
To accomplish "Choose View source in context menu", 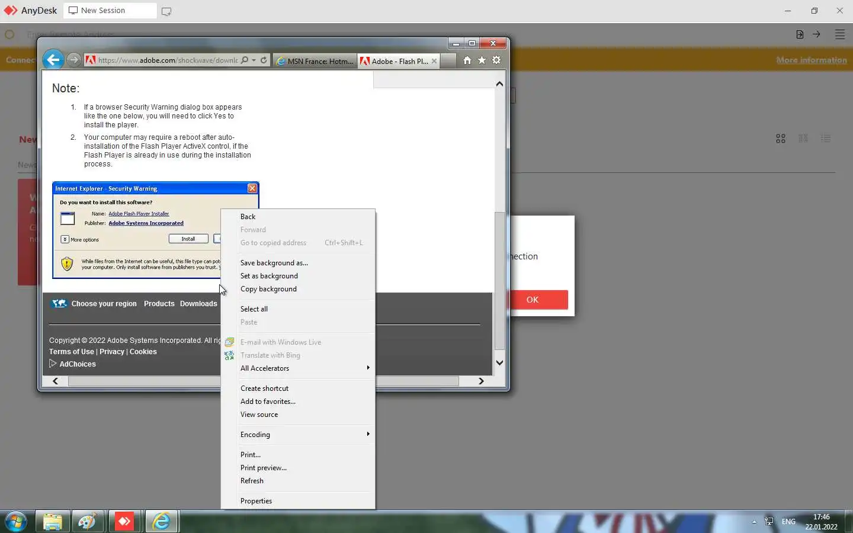I will click(x=298, y=415).
